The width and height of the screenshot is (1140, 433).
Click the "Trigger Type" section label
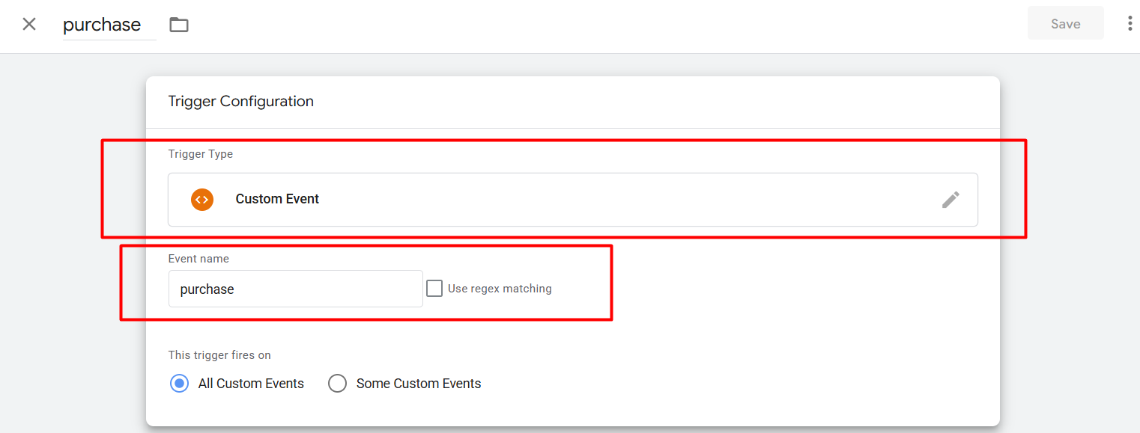201,154
